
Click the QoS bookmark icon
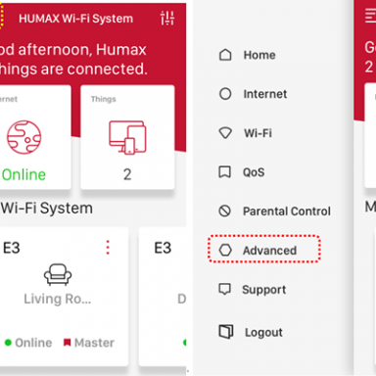(x=224, y=172)
